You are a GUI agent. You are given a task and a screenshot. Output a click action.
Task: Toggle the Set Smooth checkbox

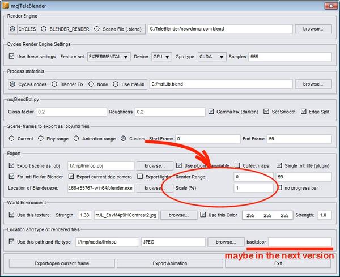(266, 112)
